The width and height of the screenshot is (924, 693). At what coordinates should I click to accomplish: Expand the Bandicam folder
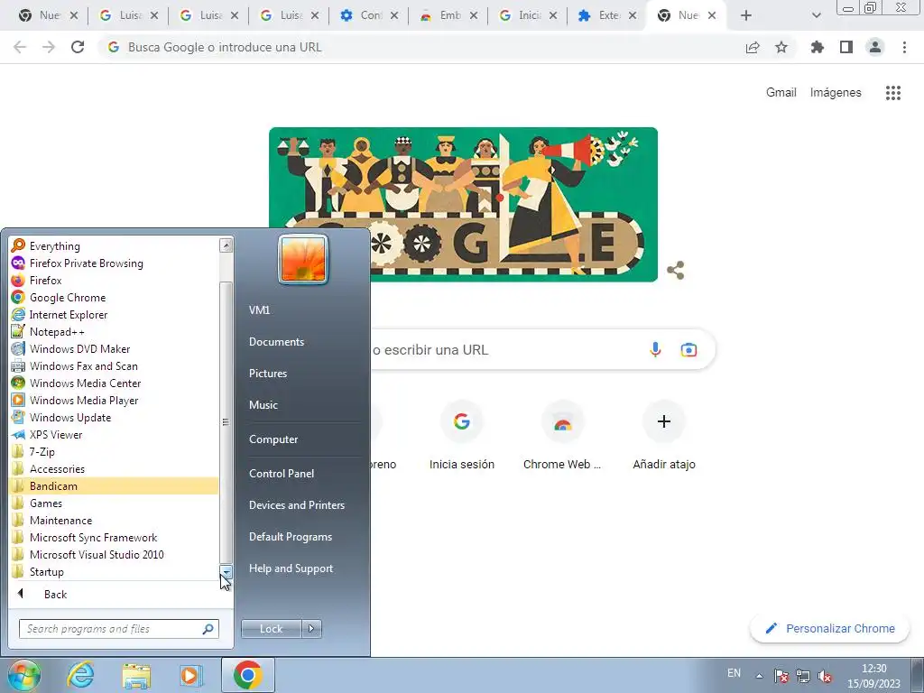(114, 485)
